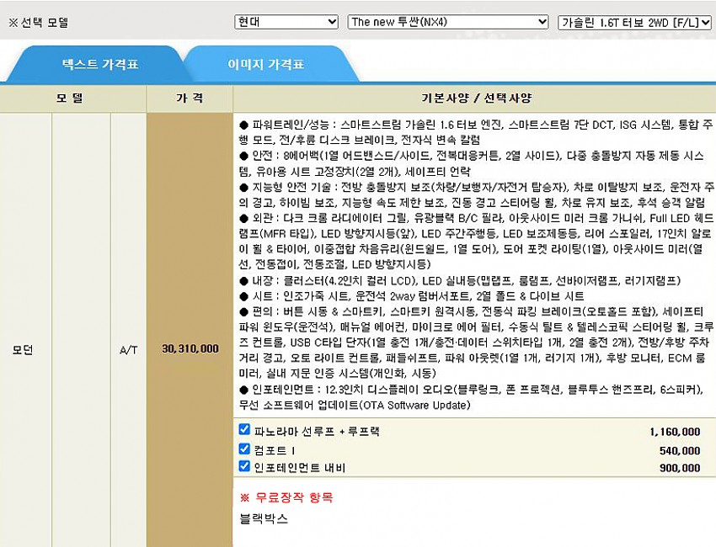Uncheck the 파노라마 선루프 + 루프랙 option
The height and width of the screenshot is (547, 716).
point(244,430)
